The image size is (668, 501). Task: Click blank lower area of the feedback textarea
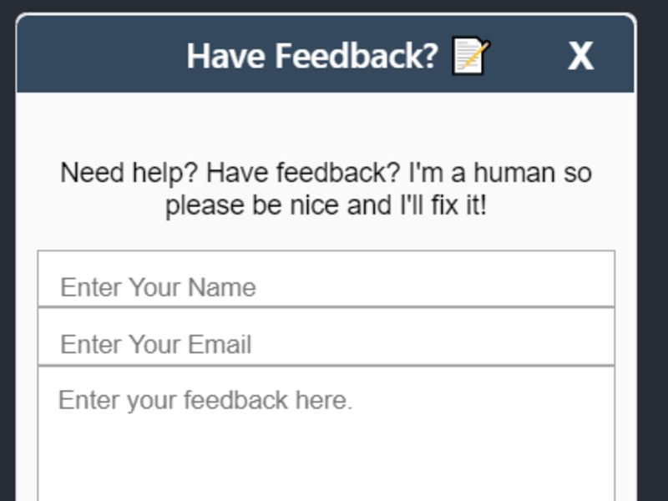(326, 468)
